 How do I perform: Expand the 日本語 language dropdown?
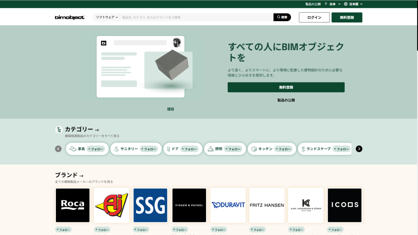353,4
